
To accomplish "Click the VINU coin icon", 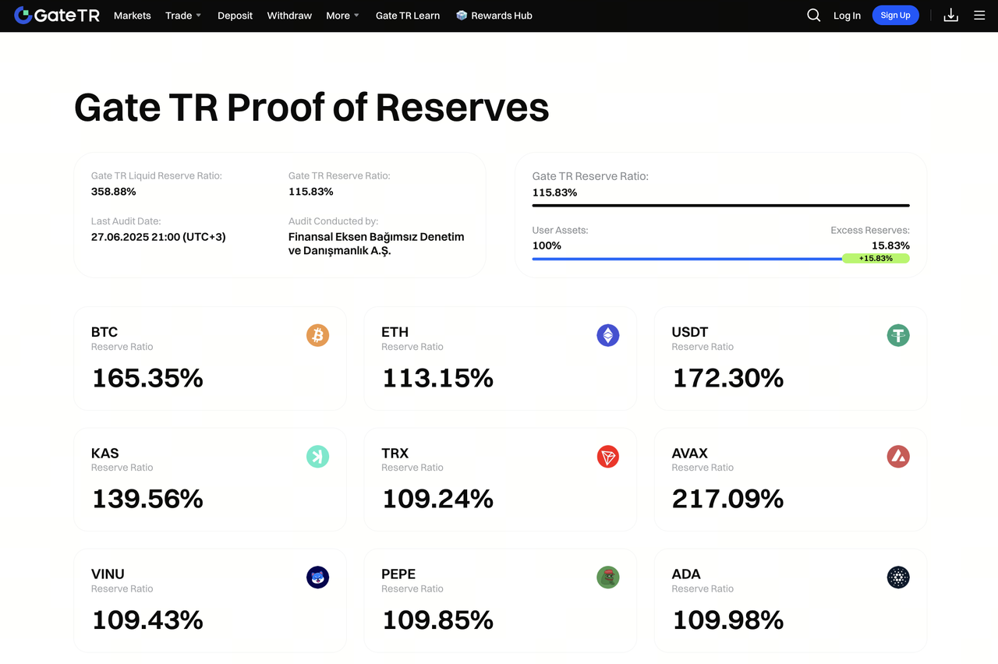I will (317, 577).
